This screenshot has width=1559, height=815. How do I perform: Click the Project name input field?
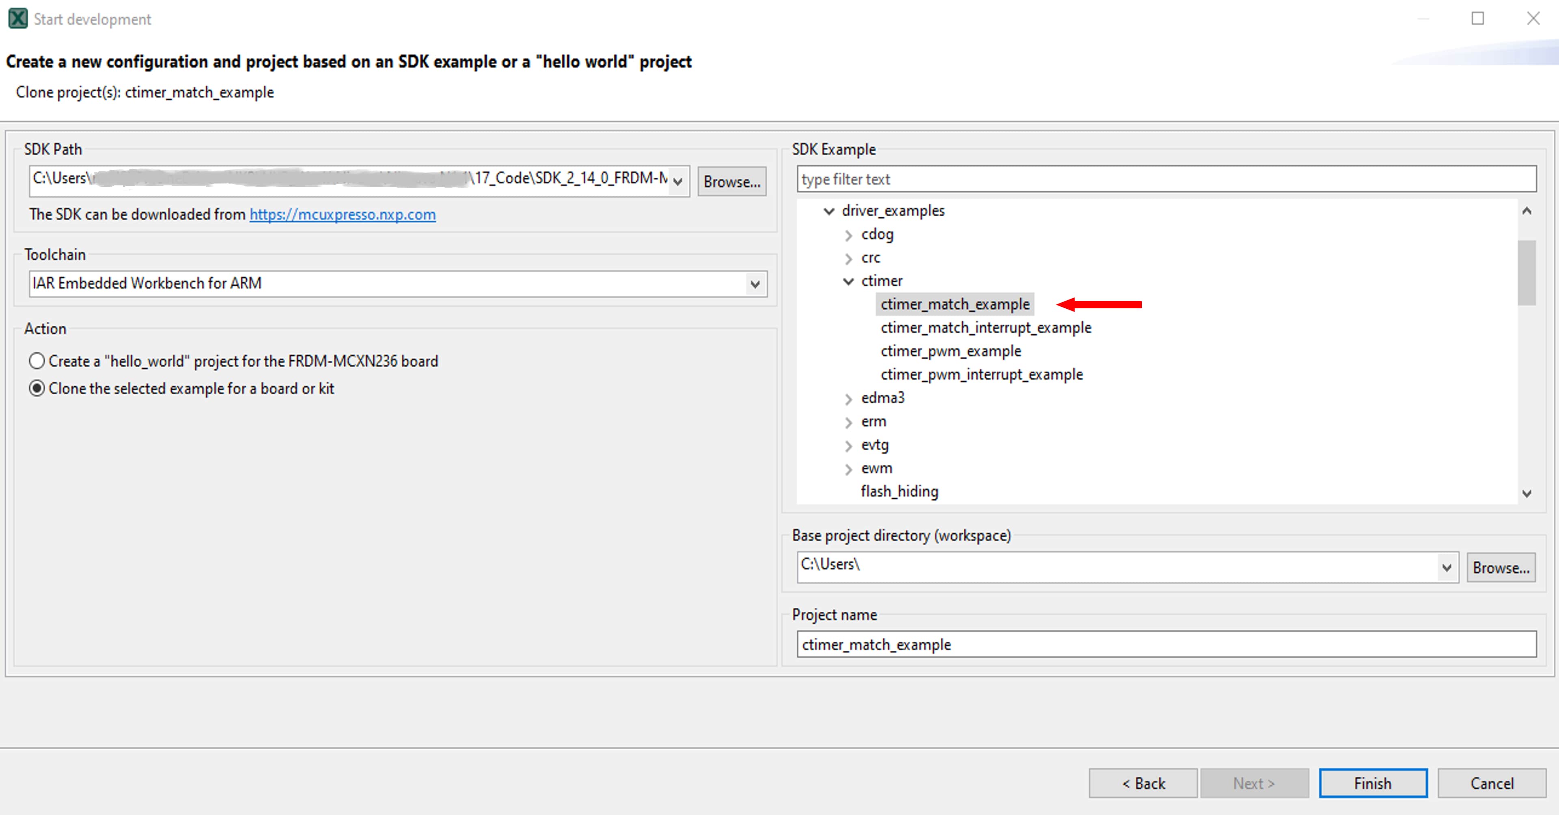pyautogui.click(x=1166, y=644)
